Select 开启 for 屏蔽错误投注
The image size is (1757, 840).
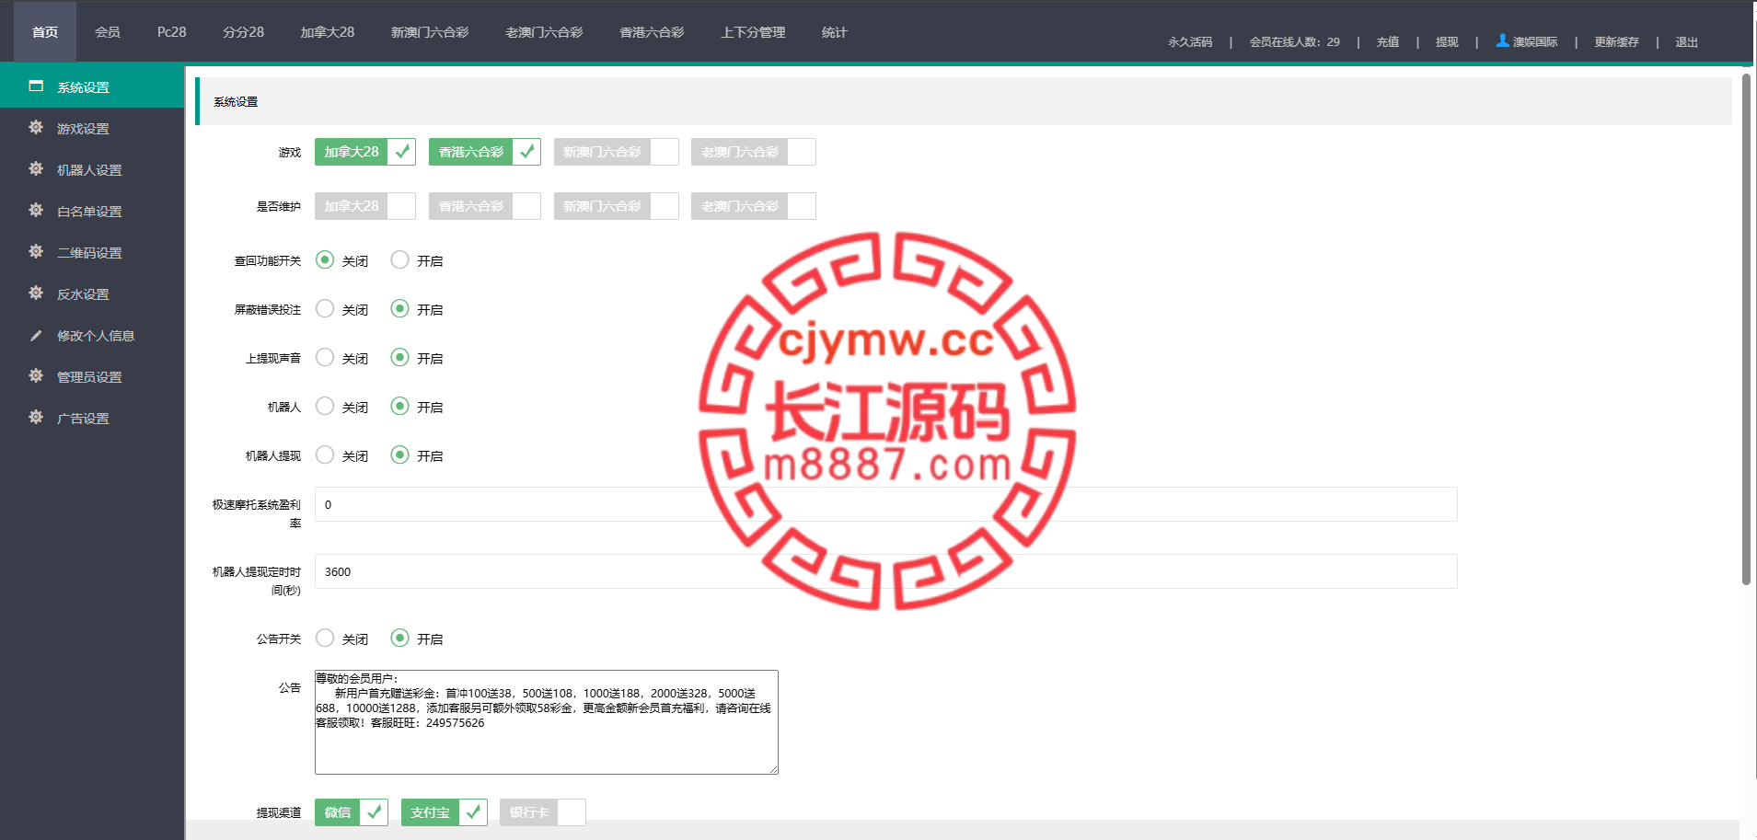(x=399, y=309)
